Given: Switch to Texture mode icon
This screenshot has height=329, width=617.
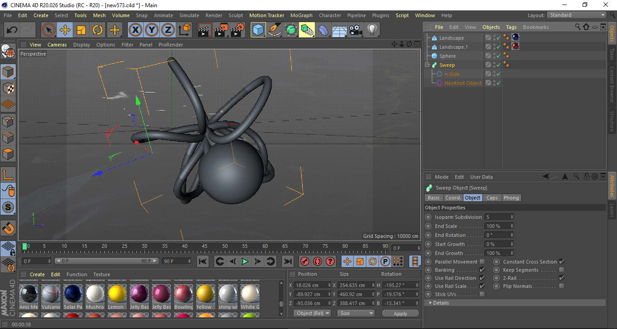Looking at the screenshot, I should (8, 88).
